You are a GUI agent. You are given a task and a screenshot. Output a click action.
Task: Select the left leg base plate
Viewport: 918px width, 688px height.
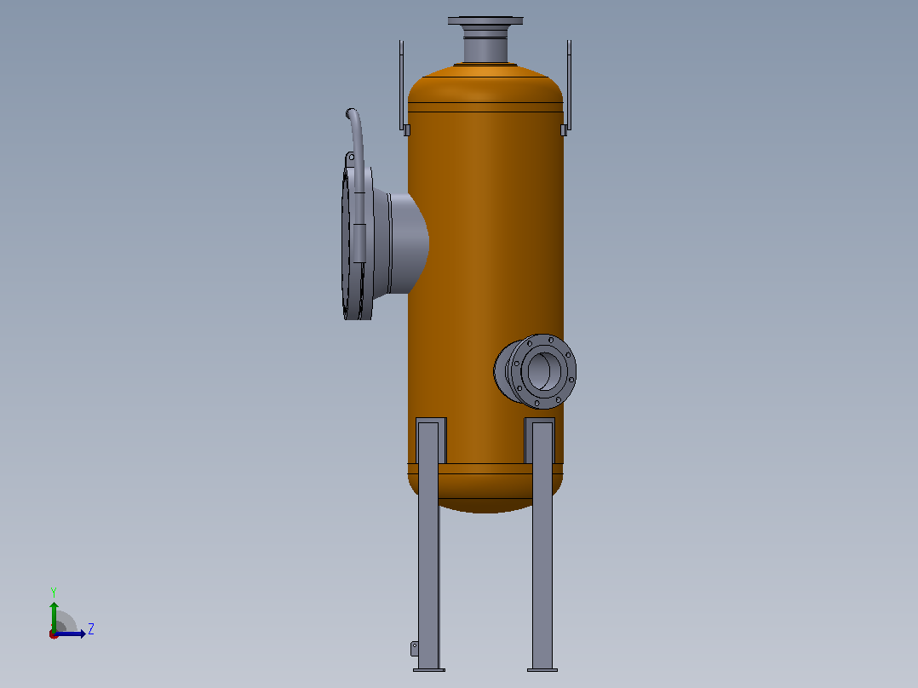coord(429,670)
